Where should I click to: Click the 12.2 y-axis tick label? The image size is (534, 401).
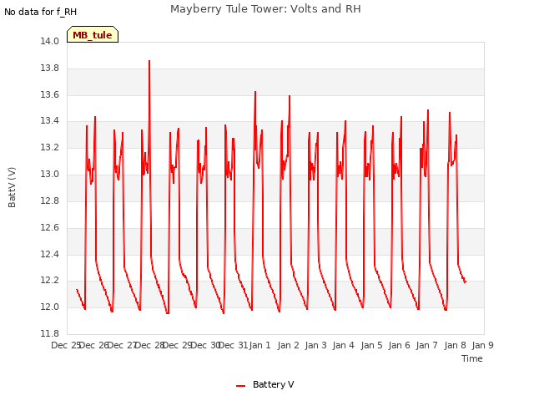(x=50, y=281)
